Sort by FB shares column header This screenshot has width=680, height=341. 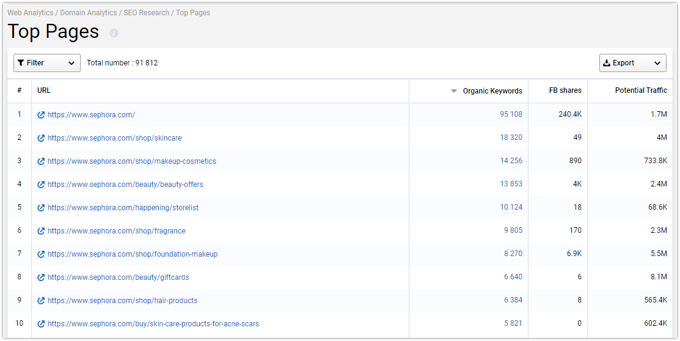(x=565, y=90)
